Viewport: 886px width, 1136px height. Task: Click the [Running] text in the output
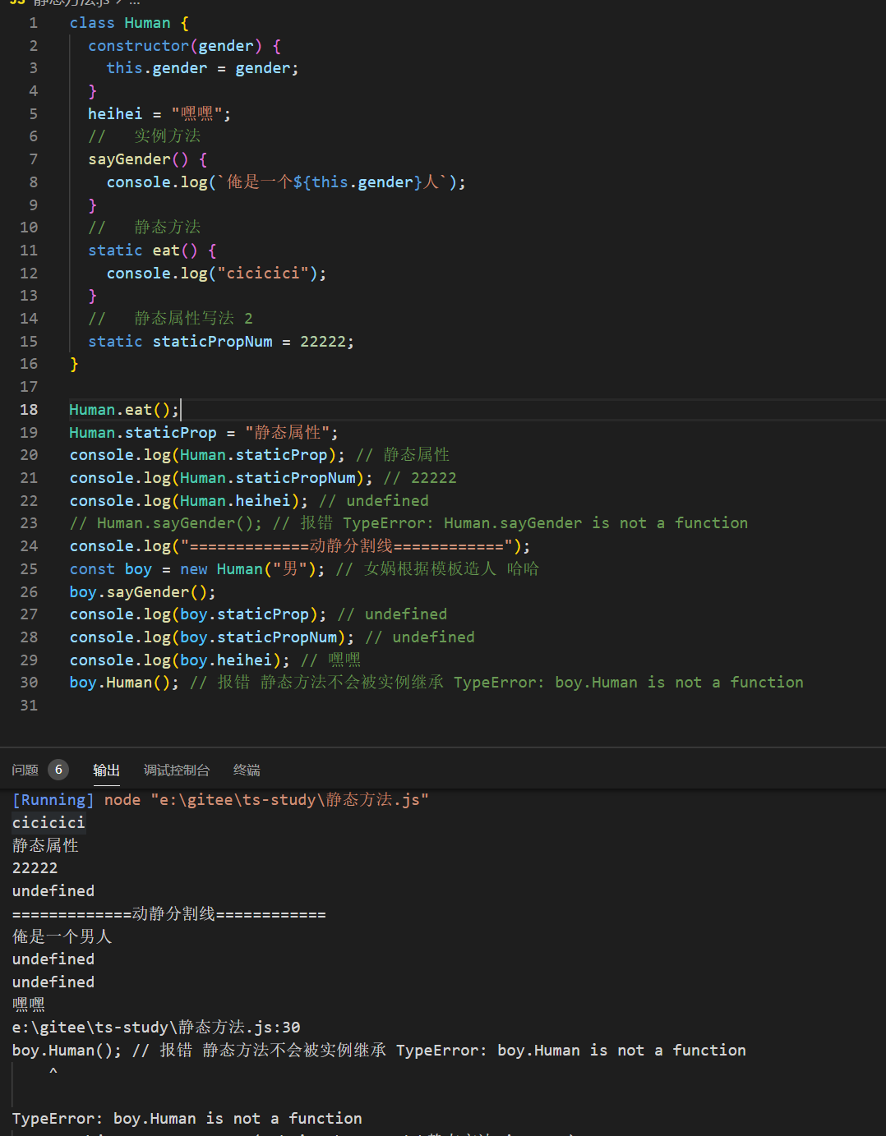pyautogui.click(x=53, y=799)
